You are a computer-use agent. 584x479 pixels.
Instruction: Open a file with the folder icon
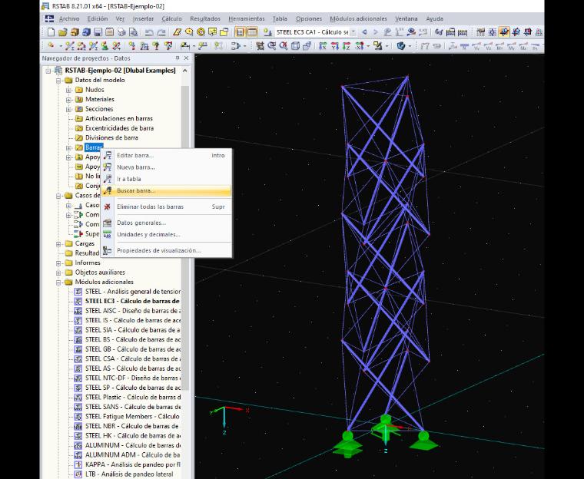[62, 32]
